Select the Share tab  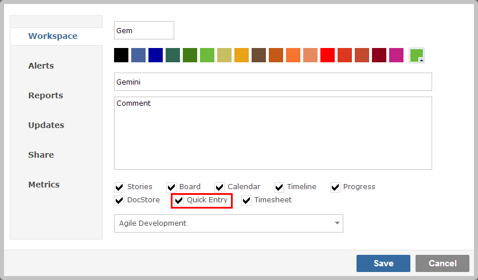click(41, 155)
